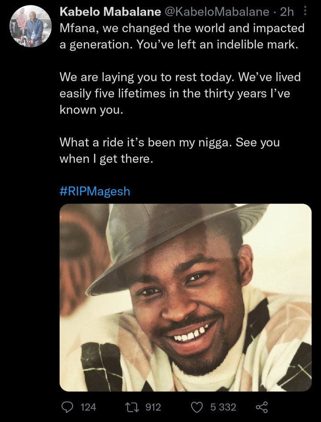Click the tweet text starting with Mfana

[182, 37]
